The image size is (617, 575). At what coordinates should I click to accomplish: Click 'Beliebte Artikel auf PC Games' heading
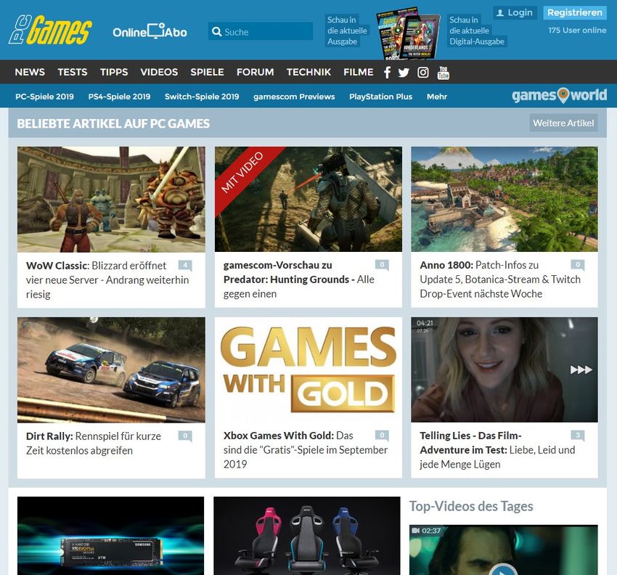pyautogui.click(x=113, y=123)
